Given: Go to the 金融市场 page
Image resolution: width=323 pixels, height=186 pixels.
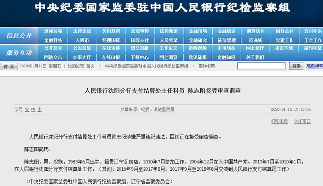Looking at the screenshot, I should [198, 31].
